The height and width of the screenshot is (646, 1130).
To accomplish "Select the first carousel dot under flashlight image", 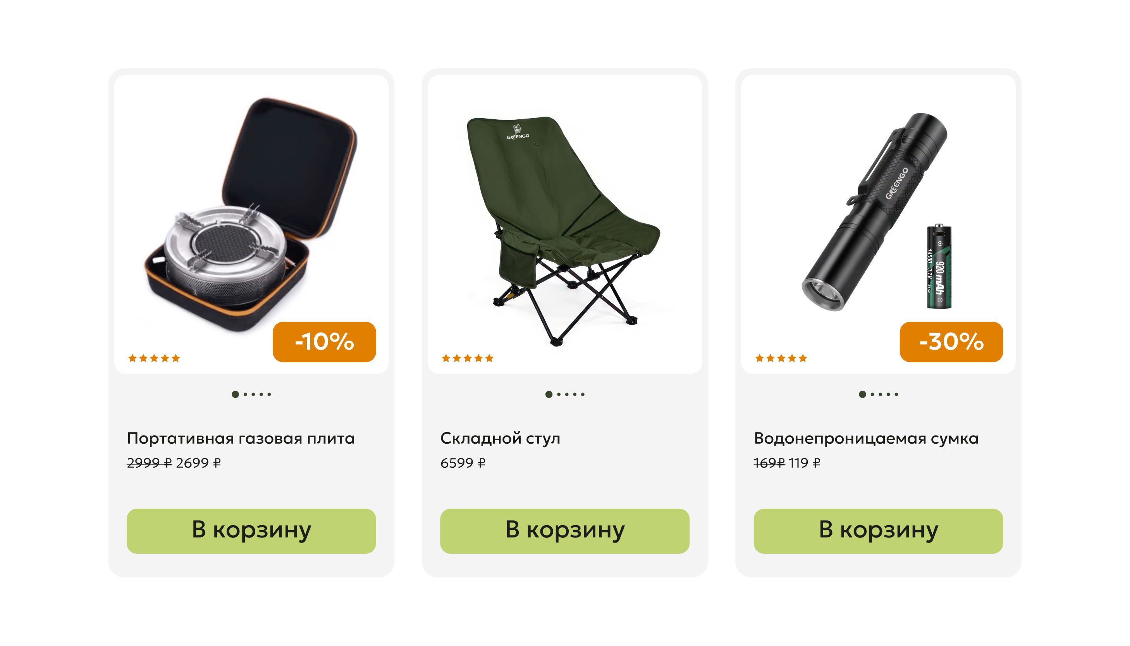I will pyautogui.click(x=863, y=394).
